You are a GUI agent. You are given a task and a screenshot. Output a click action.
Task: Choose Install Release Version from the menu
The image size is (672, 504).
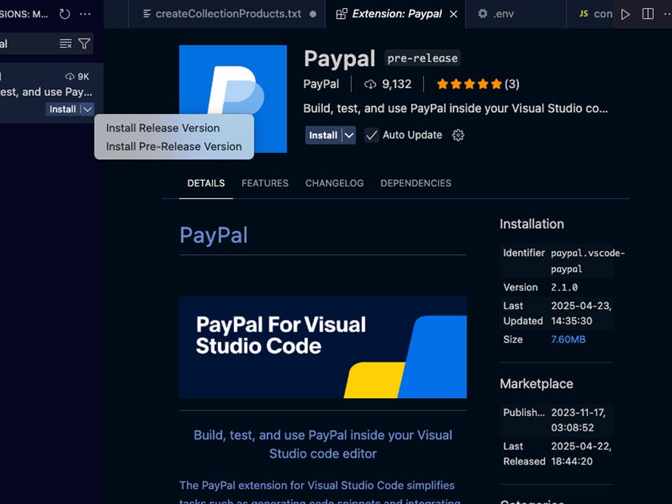163,128
